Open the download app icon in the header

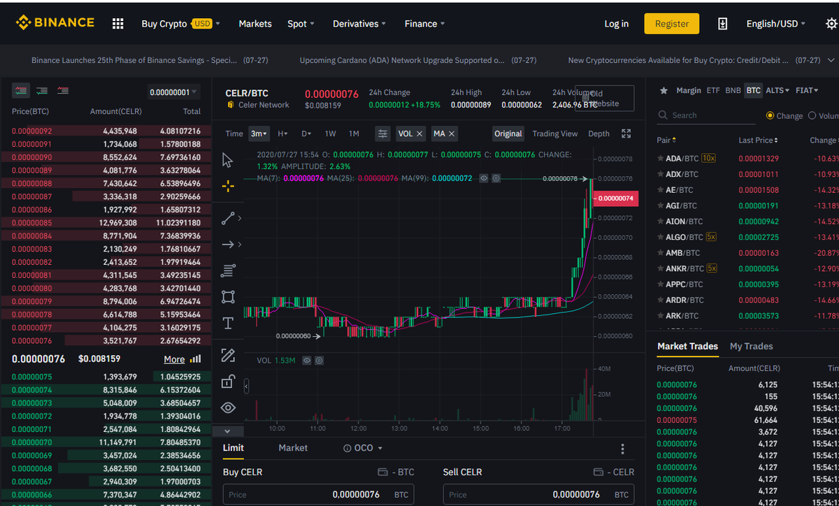tap(723, 24)
